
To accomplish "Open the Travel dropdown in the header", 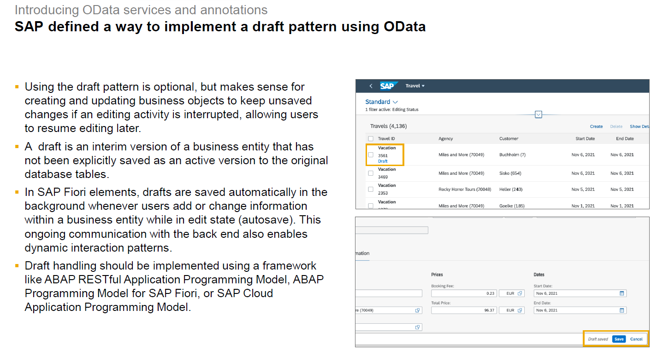I will 415,86.
